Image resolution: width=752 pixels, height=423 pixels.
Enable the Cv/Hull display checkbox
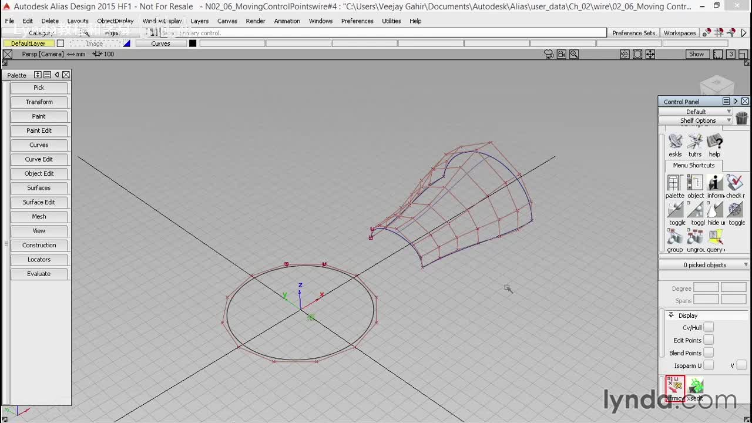(x=709, y=327)
